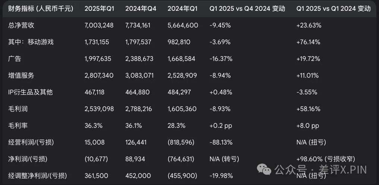
Task: Click the 经调整净利润/(亏损) row label
Action: point(35,176)
